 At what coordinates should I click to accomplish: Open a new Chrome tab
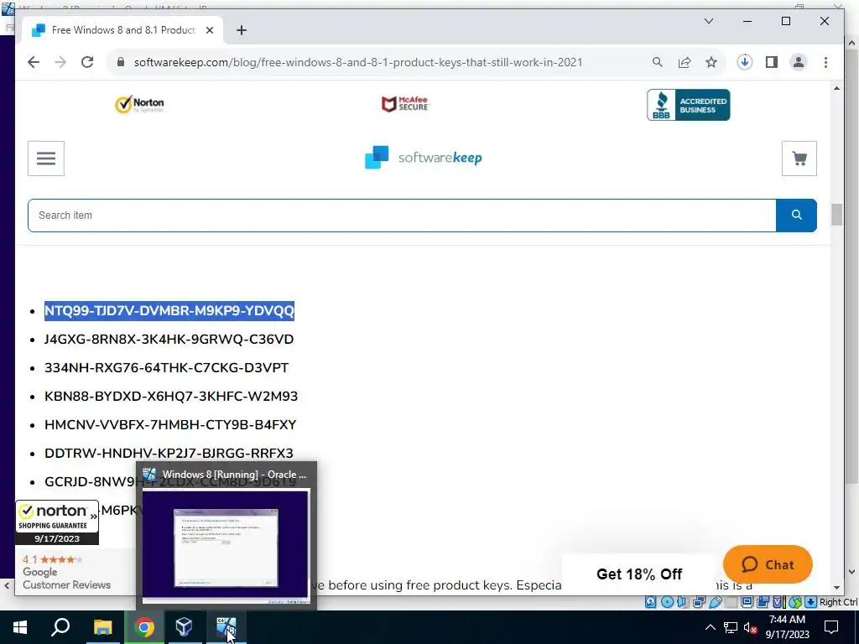coord(242,30)
